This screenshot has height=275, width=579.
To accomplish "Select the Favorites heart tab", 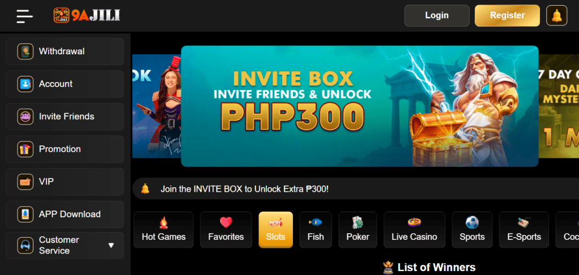I will (226, 230).
